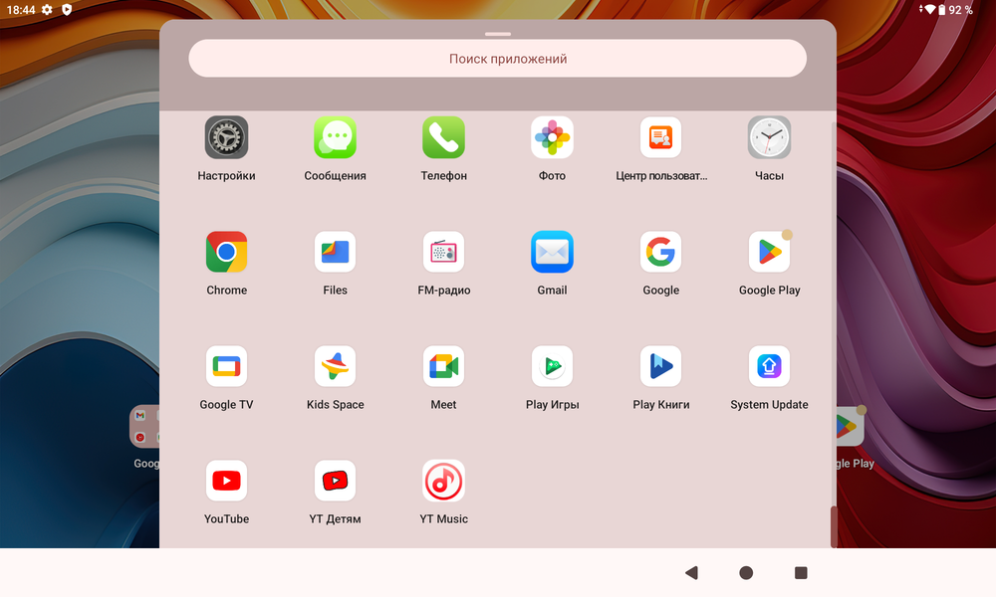Launch the Chrome browser
Screen dimensions: 996x597
pyautogui.click(x=226, y=252)
